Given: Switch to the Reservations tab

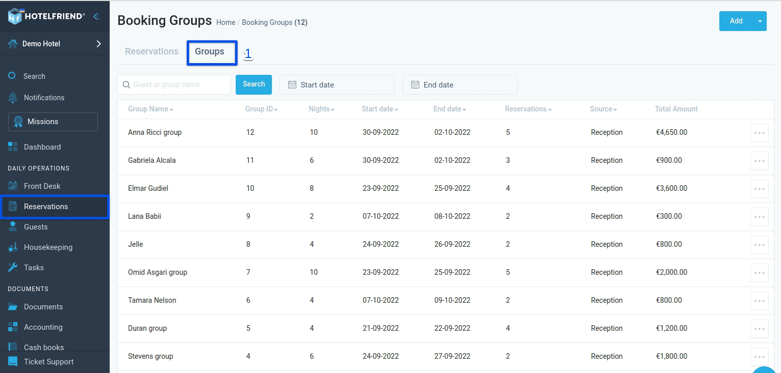Looking at the screenshot, I should 152,51.
